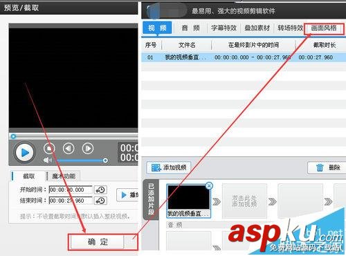Pick current time for 结束时间
Screen dimensions: 346x256
[x=100, y=201]
